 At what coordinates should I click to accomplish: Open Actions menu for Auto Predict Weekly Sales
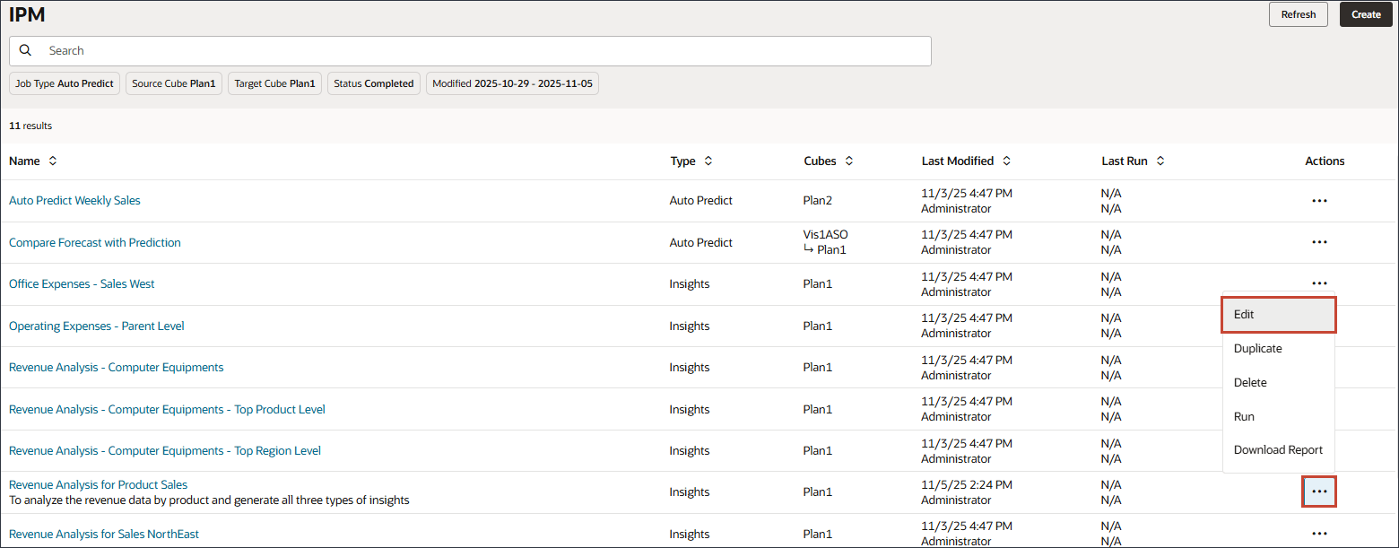1319,200
